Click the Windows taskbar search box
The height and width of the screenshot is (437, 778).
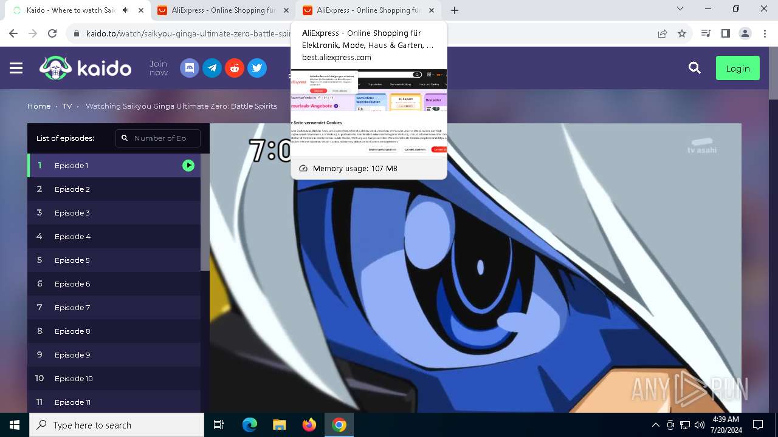click(117, 425)
